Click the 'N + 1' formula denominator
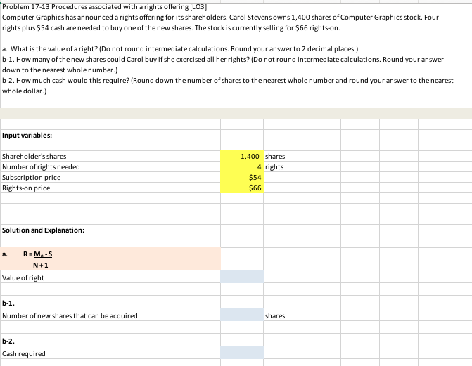Viewport: 472px width, 366px height. click(x=41, y=266)
